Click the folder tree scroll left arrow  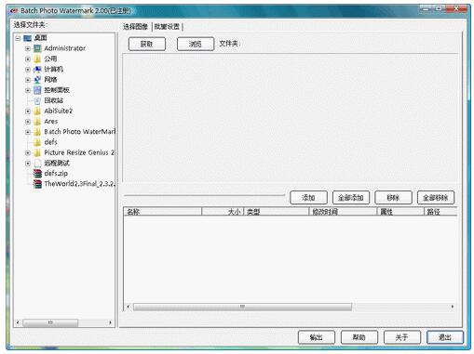tap(18, 323)
